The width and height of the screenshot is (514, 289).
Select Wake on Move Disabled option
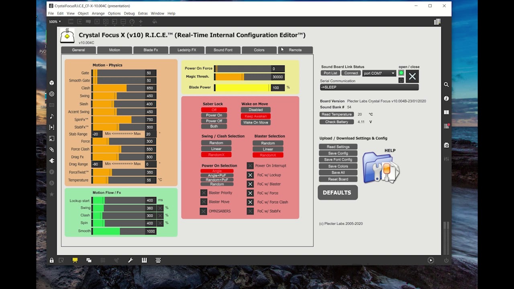tap(256, 110)
